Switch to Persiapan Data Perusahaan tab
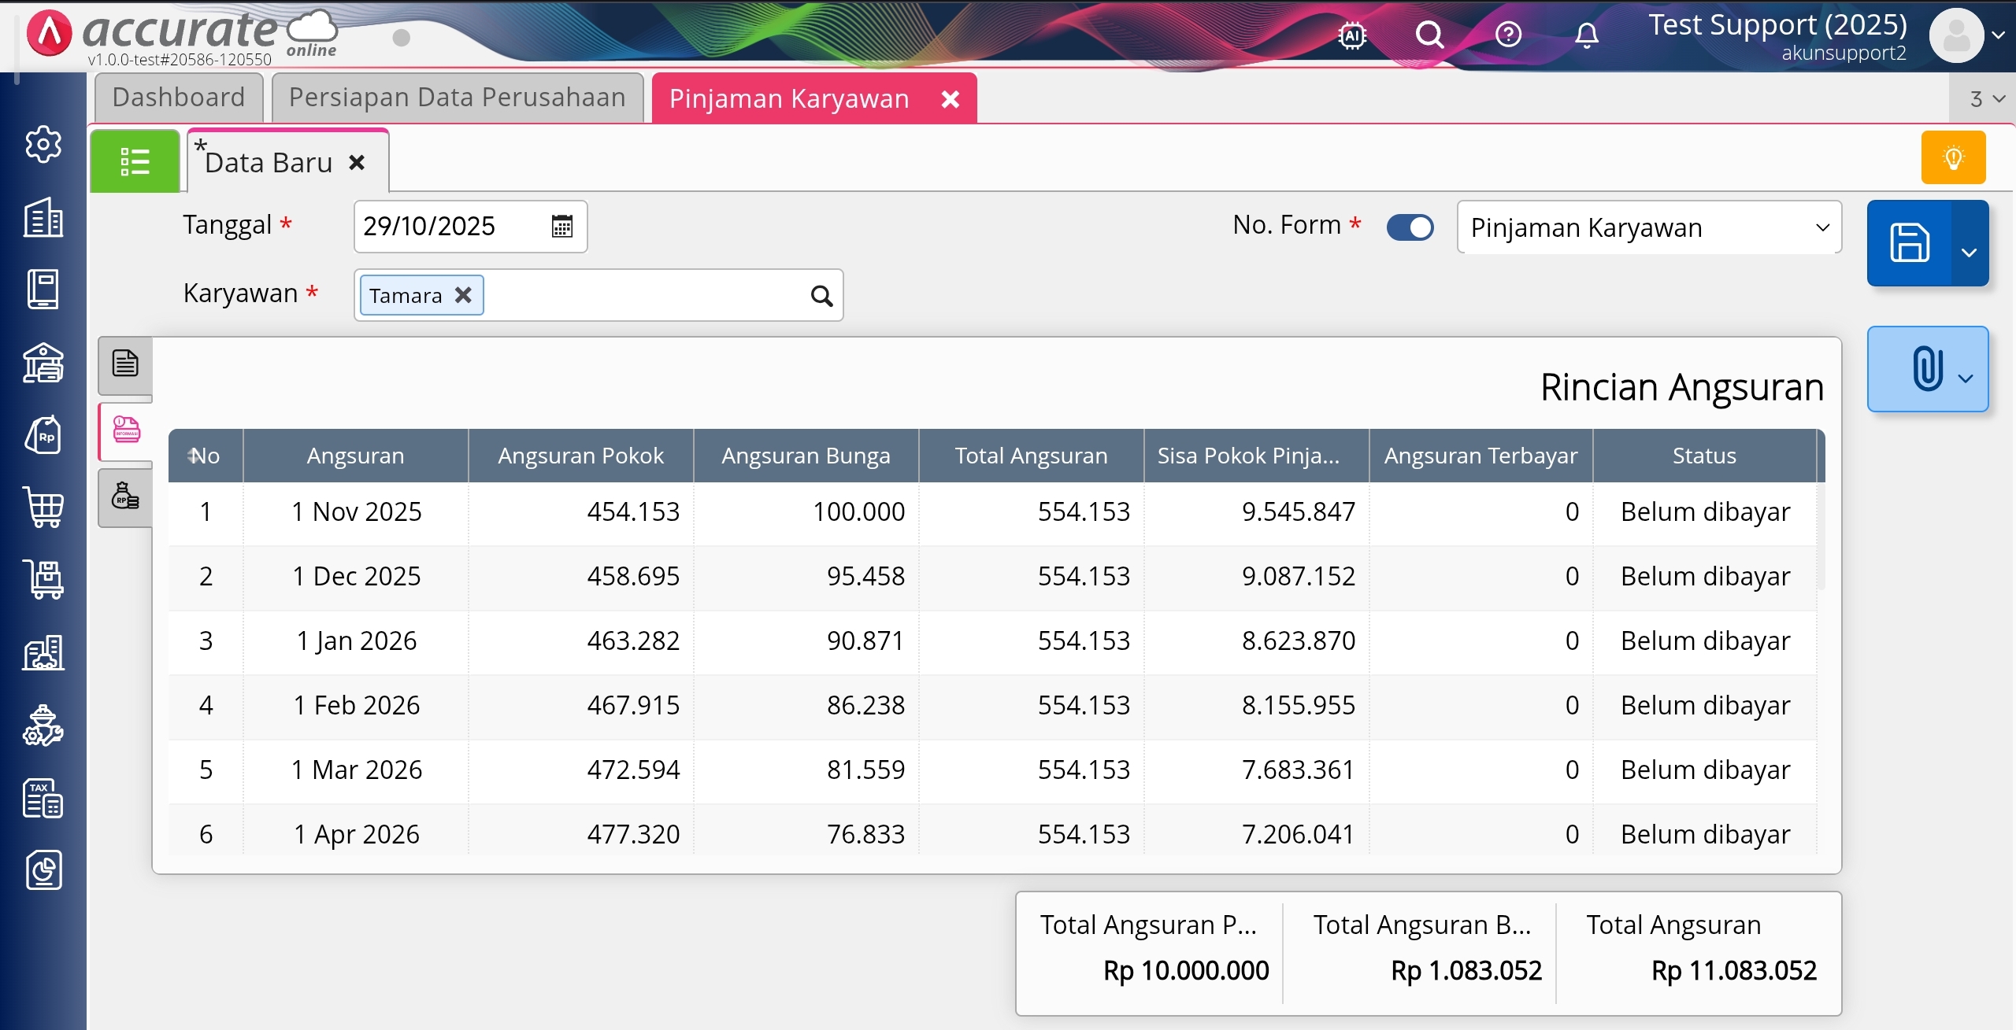The width and height of the screenshot is (2016, 1030). click(457, 98)
